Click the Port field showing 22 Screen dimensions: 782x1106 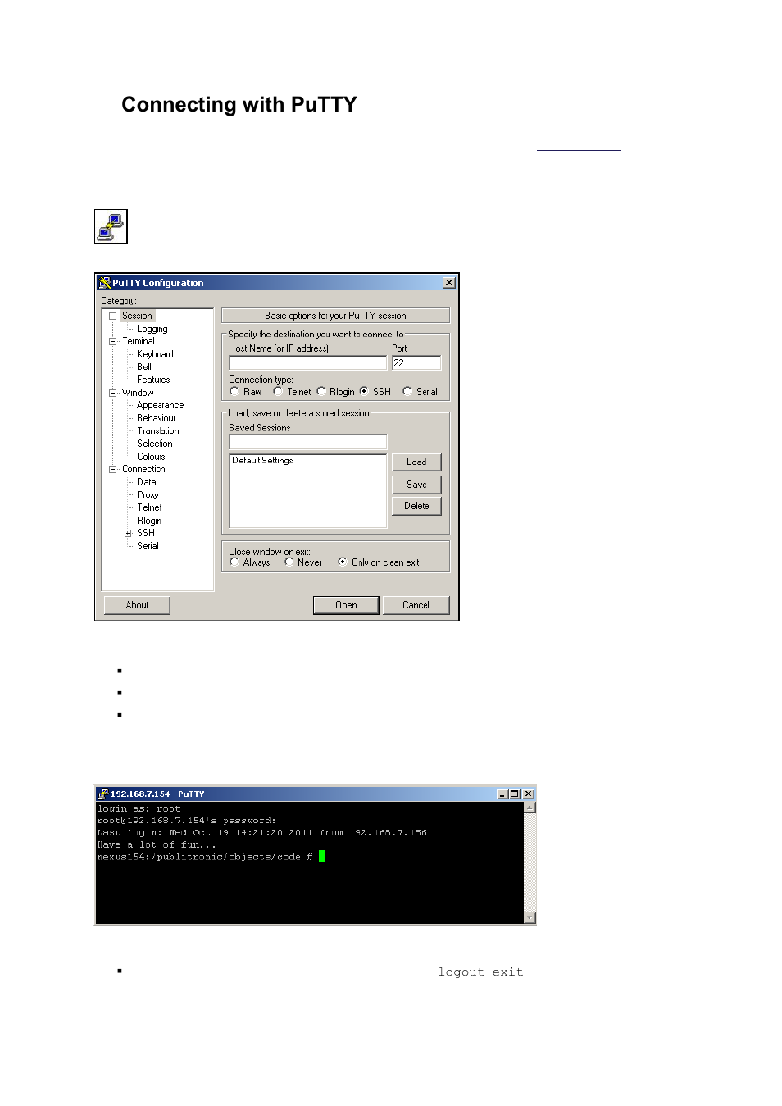[416, 362]
